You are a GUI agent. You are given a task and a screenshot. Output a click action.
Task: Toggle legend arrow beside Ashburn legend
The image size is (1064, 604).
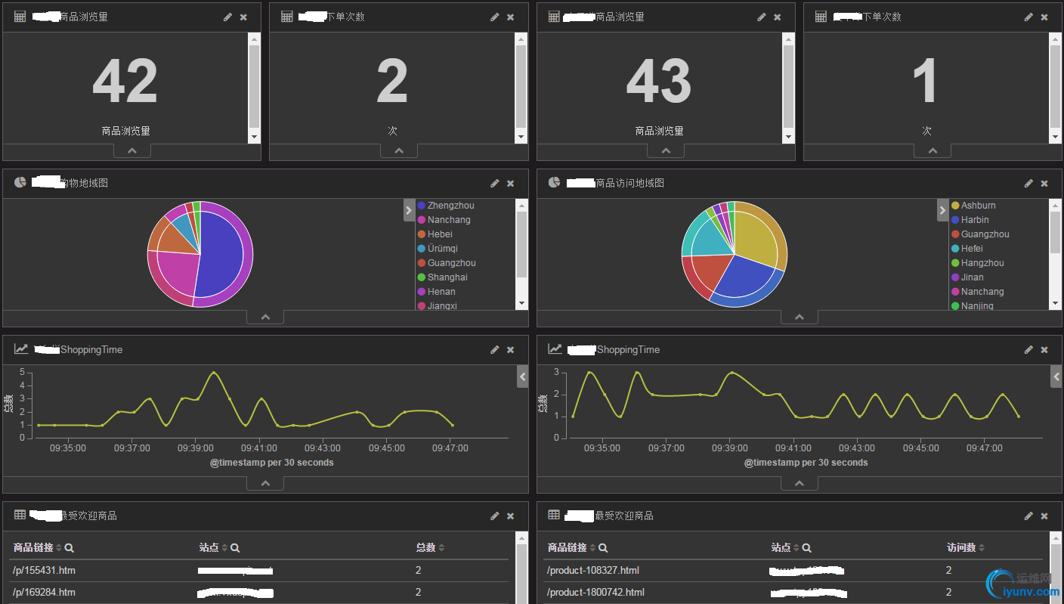[x=943, y=210]
